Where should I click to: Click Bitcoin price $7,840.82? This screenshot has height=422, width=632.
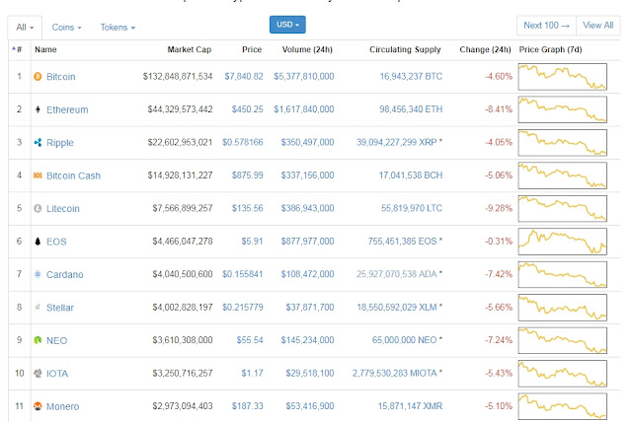(x=244, y=77)
